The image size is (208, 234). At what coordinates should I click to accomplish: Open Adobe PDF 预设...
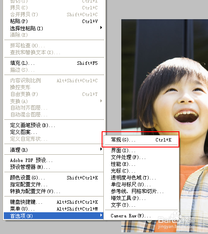[54, 160]
